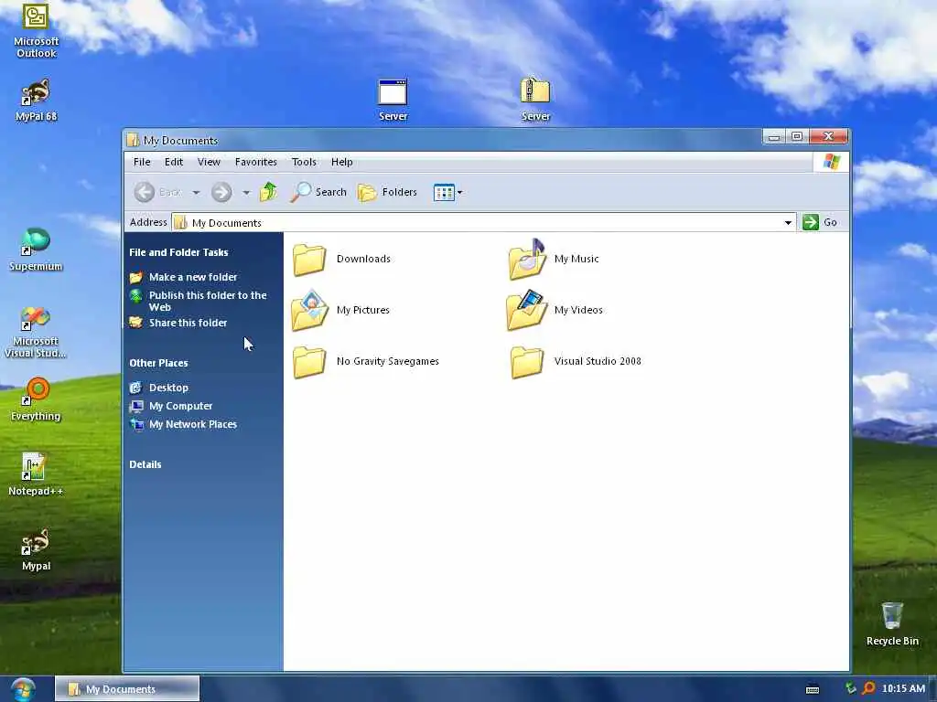Select the Downloads folder
Image resolution: width=937 pixels, height=702 pixels.
(x=342, y=259)
